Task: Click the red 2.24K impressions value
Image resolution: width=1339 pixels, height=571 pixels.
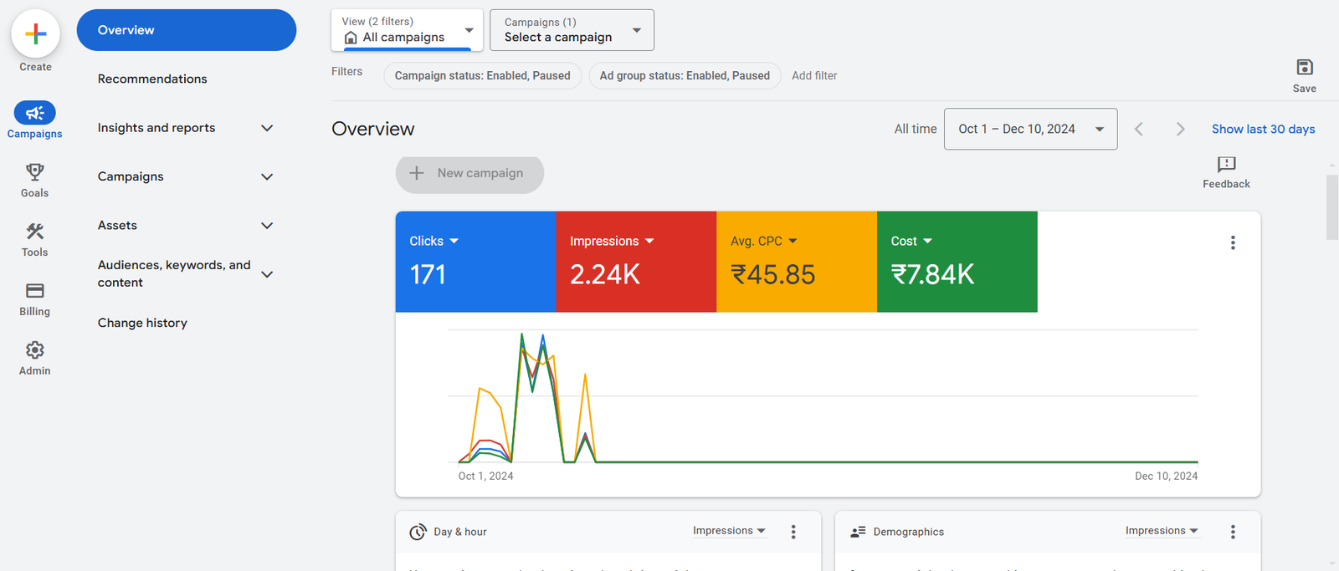Action: point(605,274)
